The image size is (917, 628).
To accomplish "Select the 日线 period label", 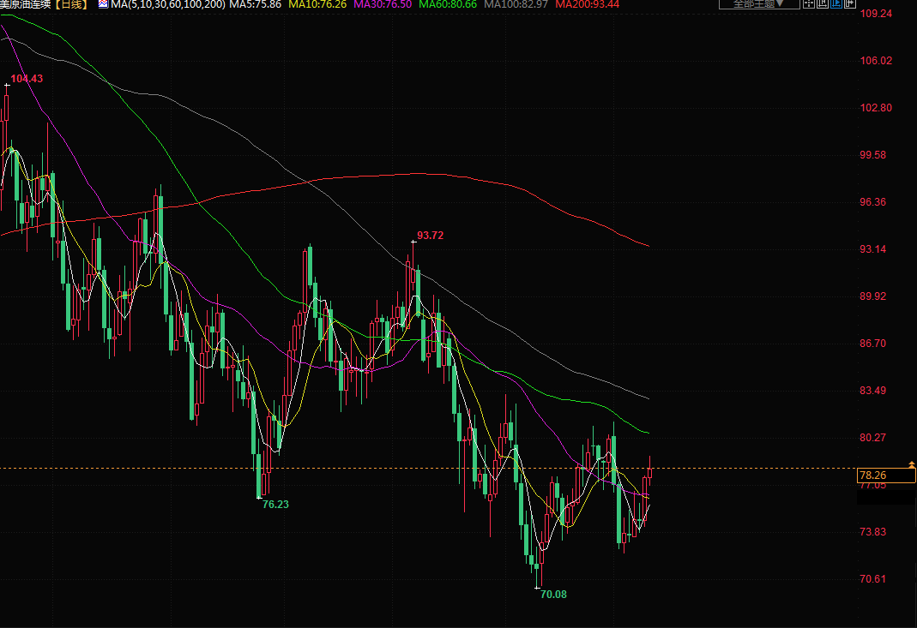I will click(x=73, y=4).
